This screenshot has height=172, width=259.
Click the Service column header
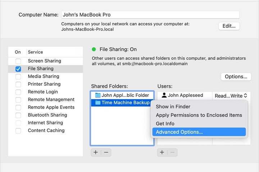point(35,52)
